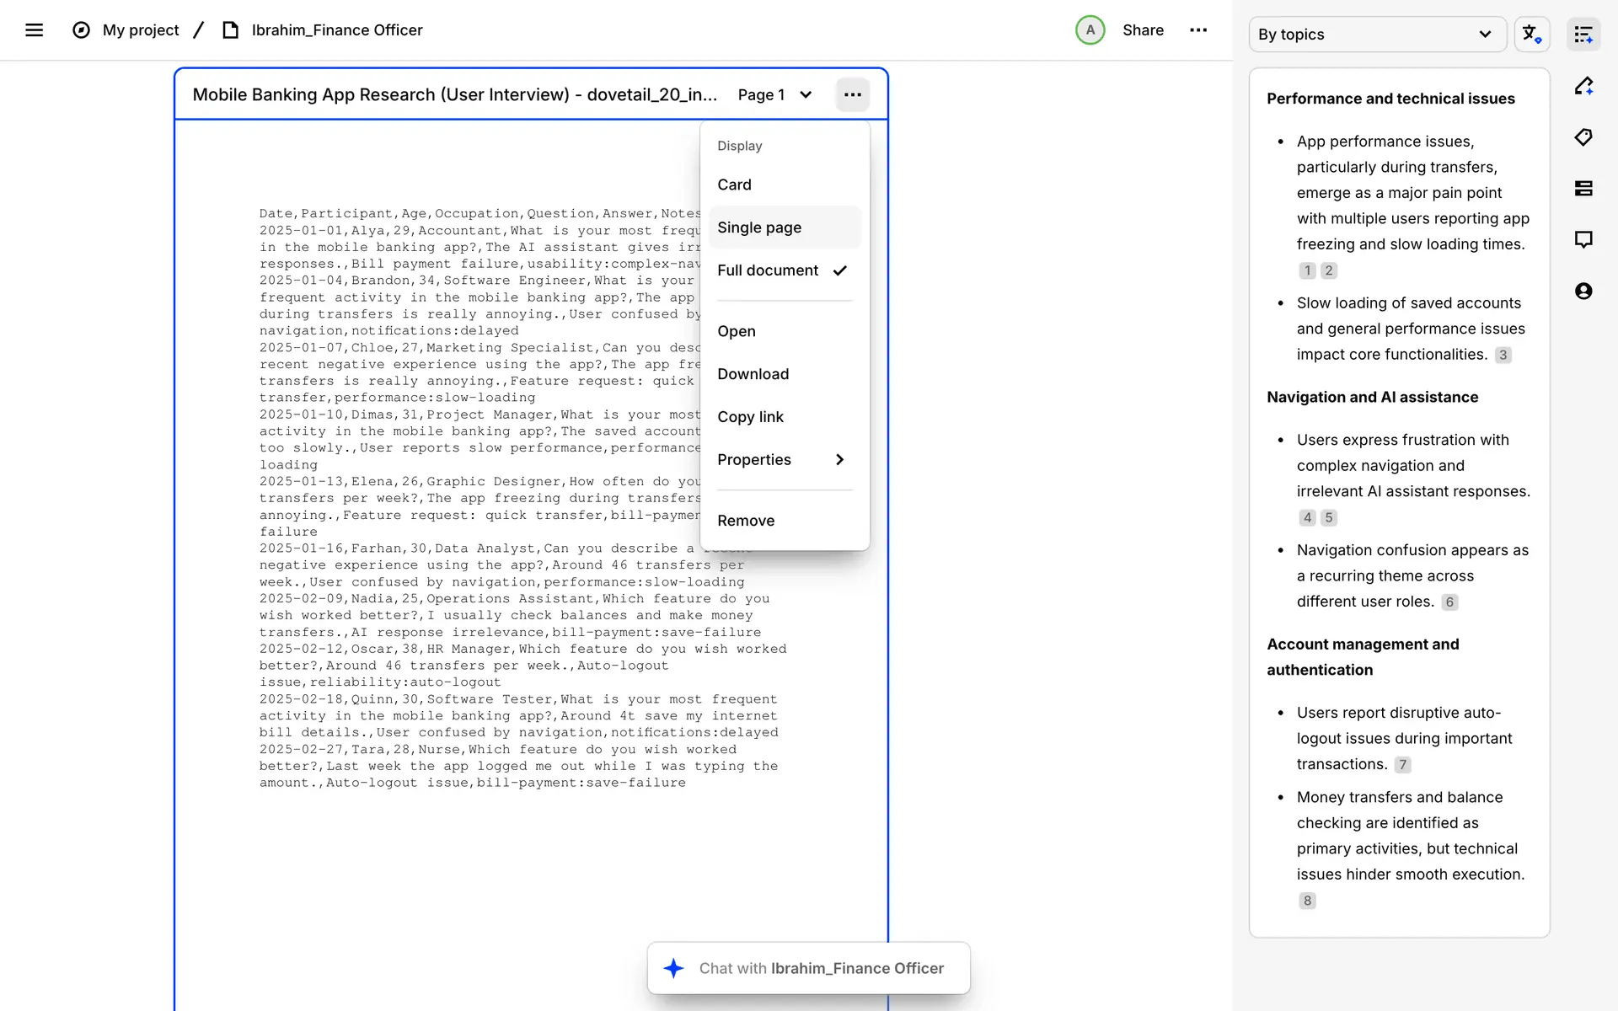
Task: Open the comments sidebar icon
Action: [x=1583, y=240]
